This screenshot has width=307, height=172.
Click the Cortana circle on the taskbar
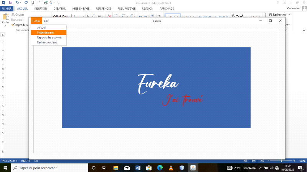[94, 168]
